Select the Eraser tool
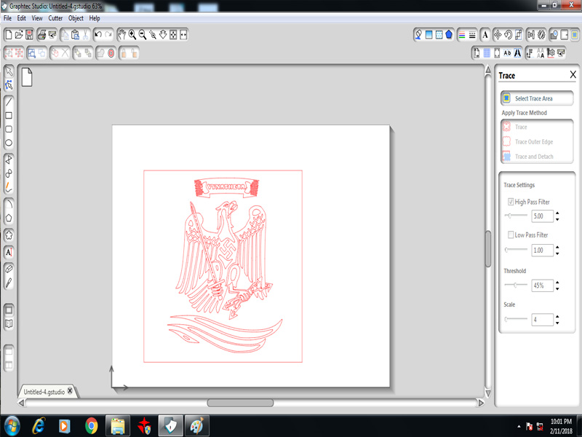The width and height of the screenshot is (582, 437). point(9,269)
